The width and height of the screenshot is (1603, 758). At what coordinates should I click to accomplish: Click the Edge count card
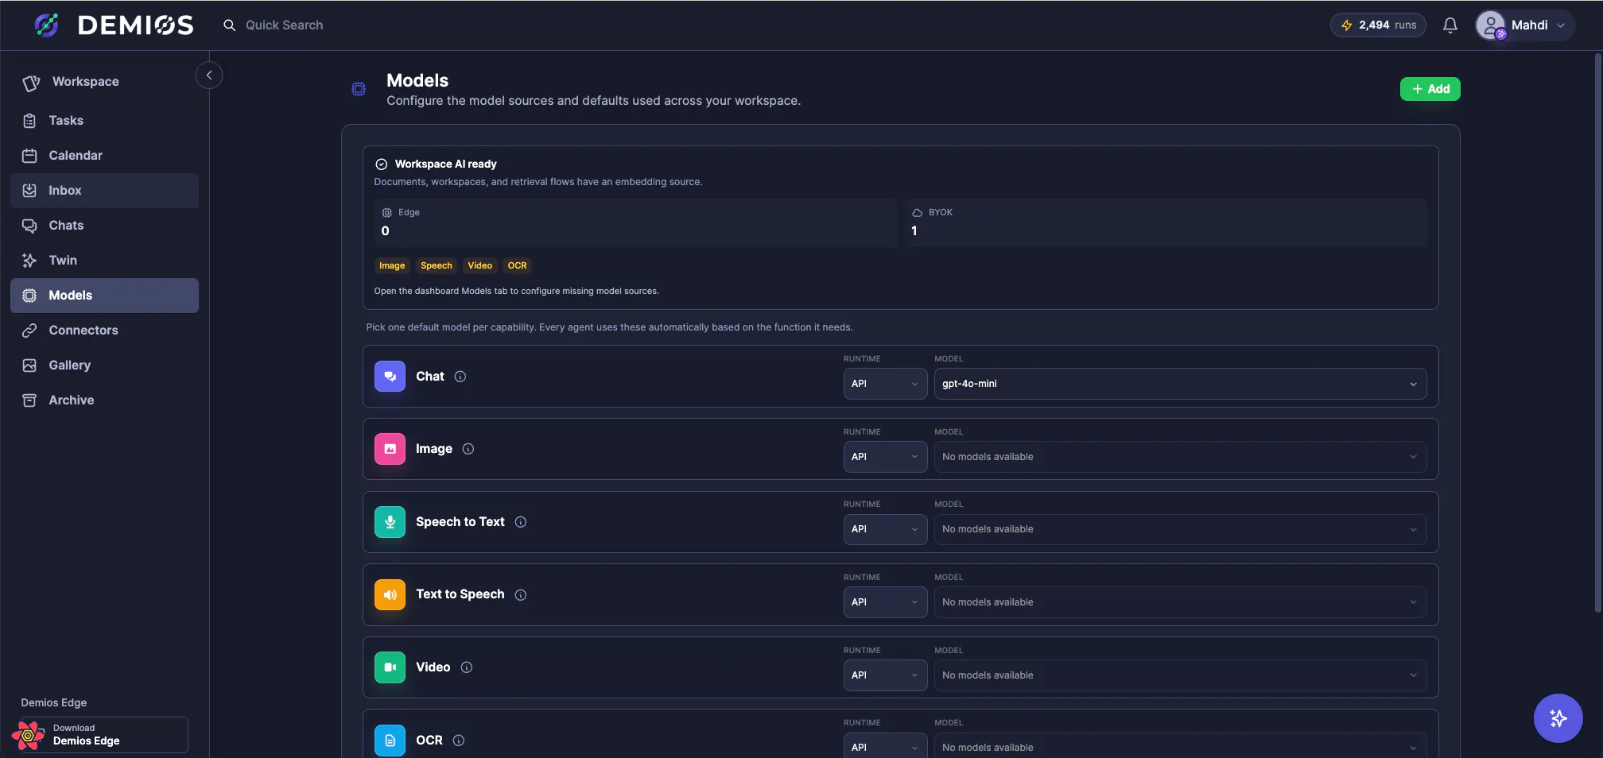[x=635, y=223]
